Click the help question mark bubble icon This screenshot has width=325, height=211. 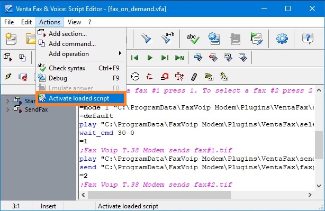click(x=308, y=39)
